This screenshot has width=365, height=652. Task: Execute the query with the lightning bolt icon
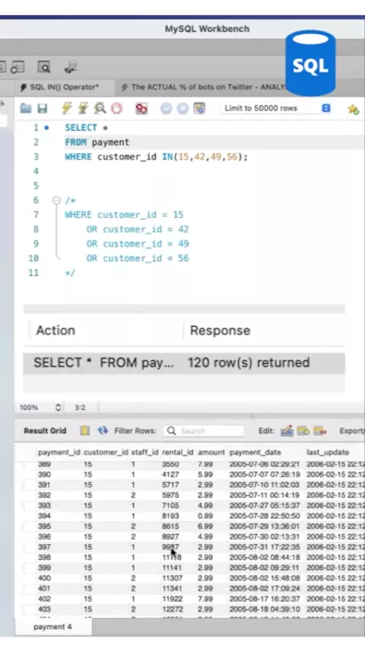click(67, 108)
